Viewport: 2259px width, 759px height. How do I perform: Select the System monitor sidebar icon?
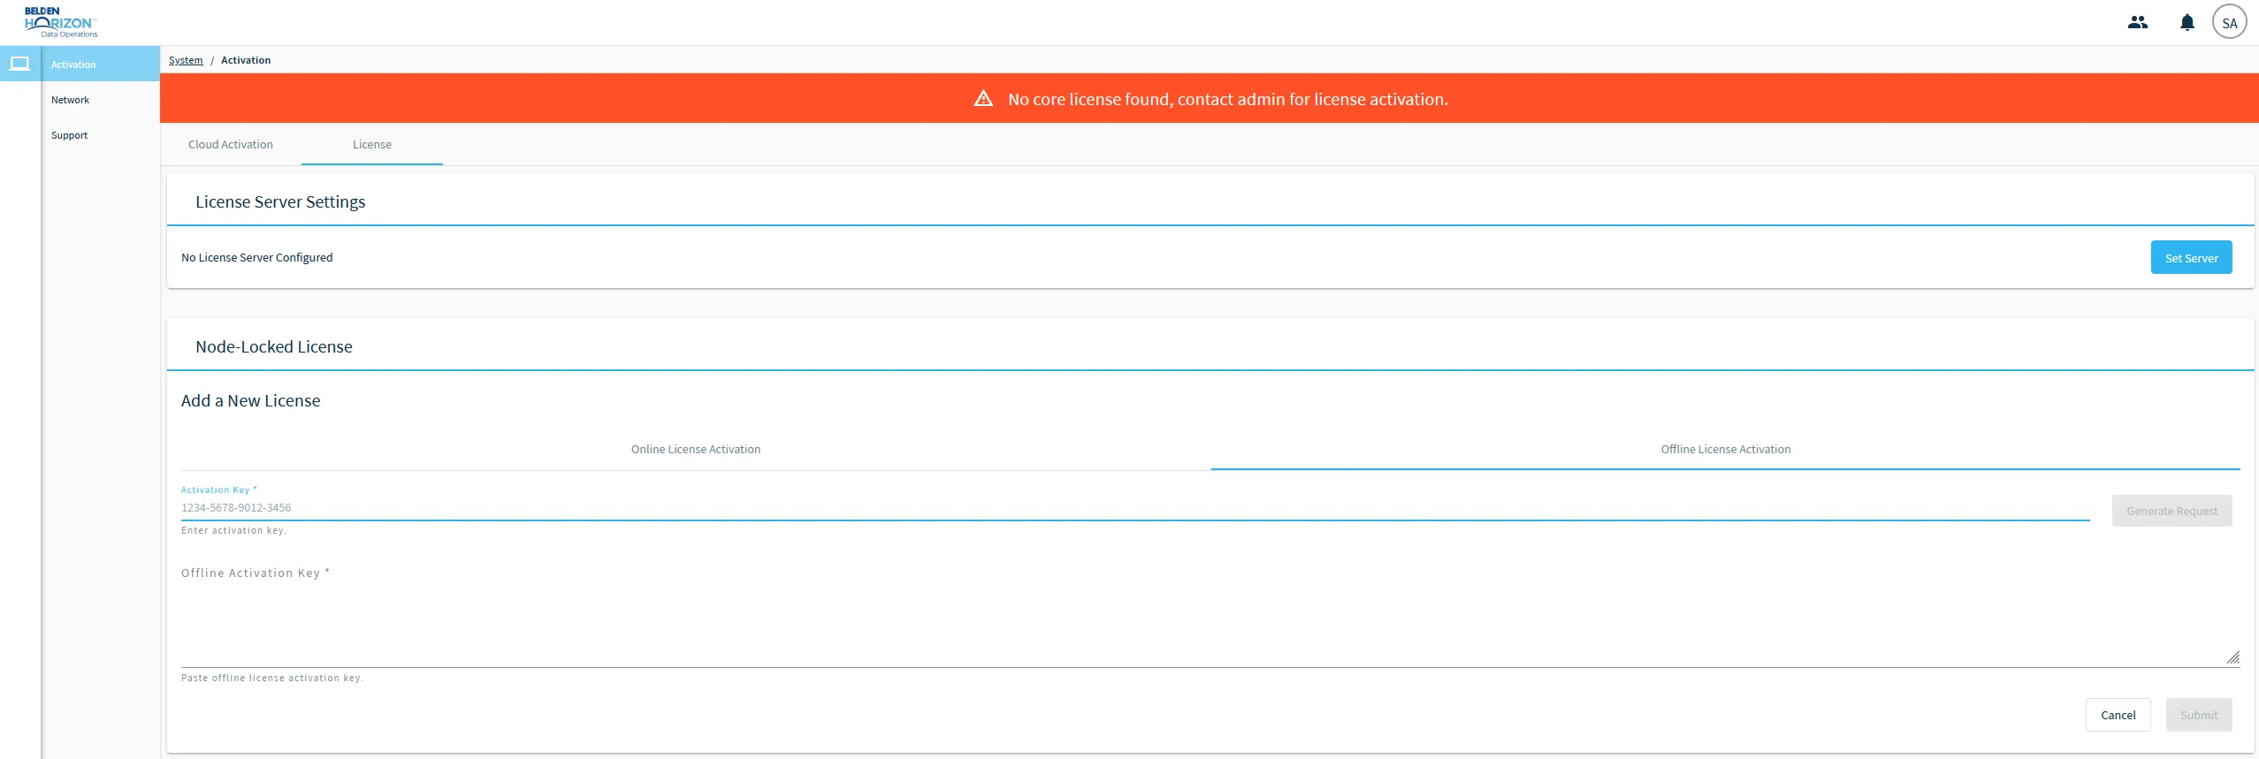[x=19, y=64]
